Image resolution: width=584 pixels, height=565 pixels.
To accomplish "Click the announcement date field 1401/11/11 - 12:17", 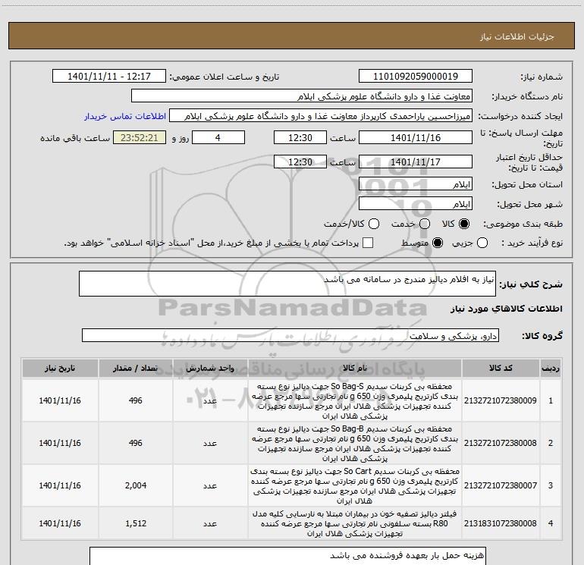I will pos(109,77).
